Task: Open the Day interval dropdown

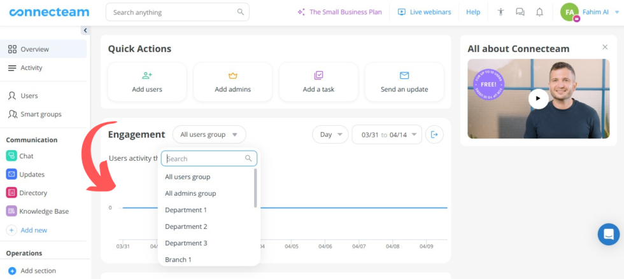Action: pyautogui.click(x=330, y=135)
